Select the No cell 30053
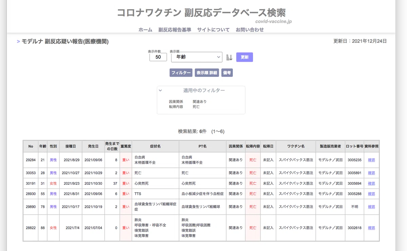The height and width of the screenshot is (251, 407). pyautogui.click(x=31, y=173)
